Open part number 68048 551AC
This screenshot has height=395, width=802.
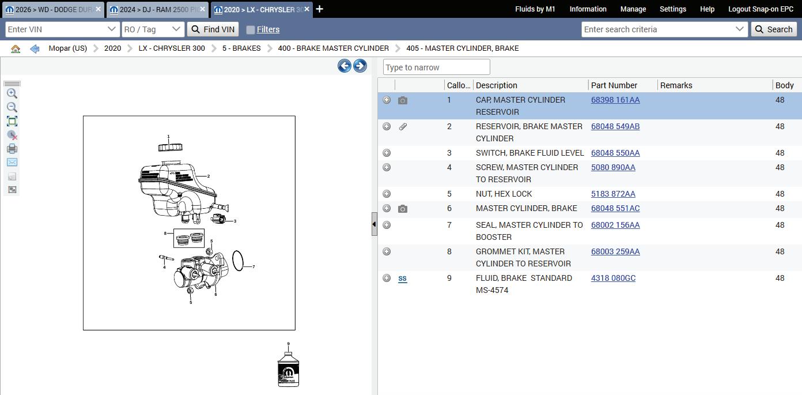(x=615, y=209)
